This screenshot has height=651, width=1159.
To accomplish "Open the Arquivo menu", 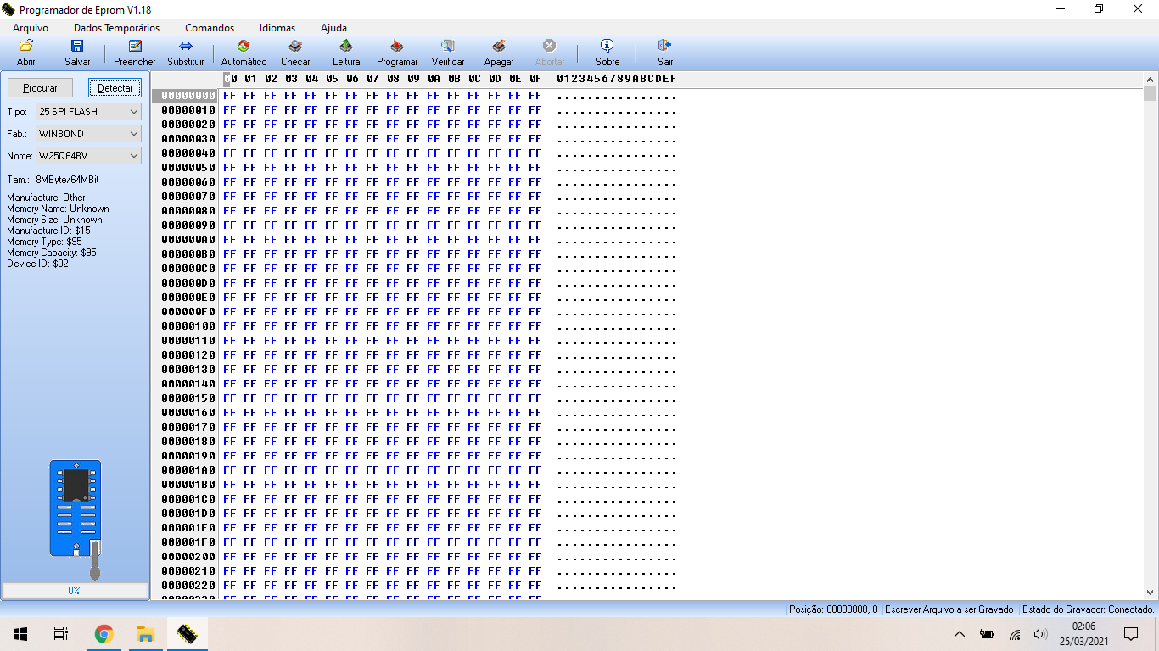I will point(31,28).
